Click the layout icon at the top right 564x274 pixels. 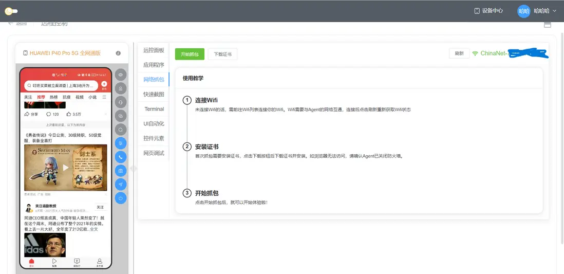point(548,25)
